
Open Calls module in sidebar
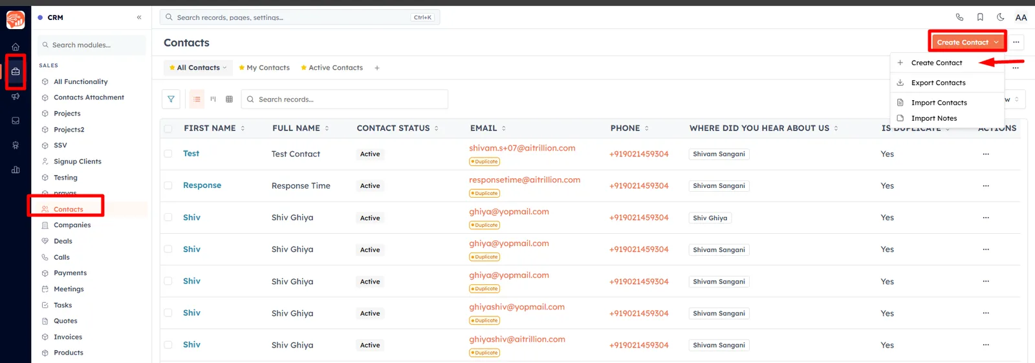coord(61,257)
